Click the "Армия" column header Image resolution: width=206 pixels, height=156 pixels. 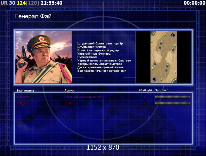coord(69,90)
